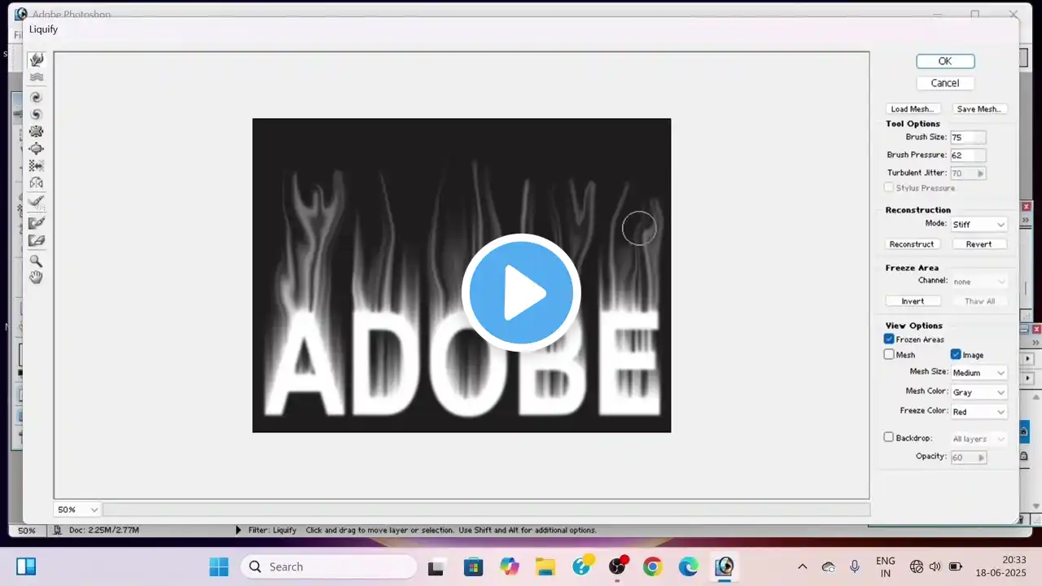Click the Stylus Pressure checkbox
1042x586 pixels.
point(889,188)
